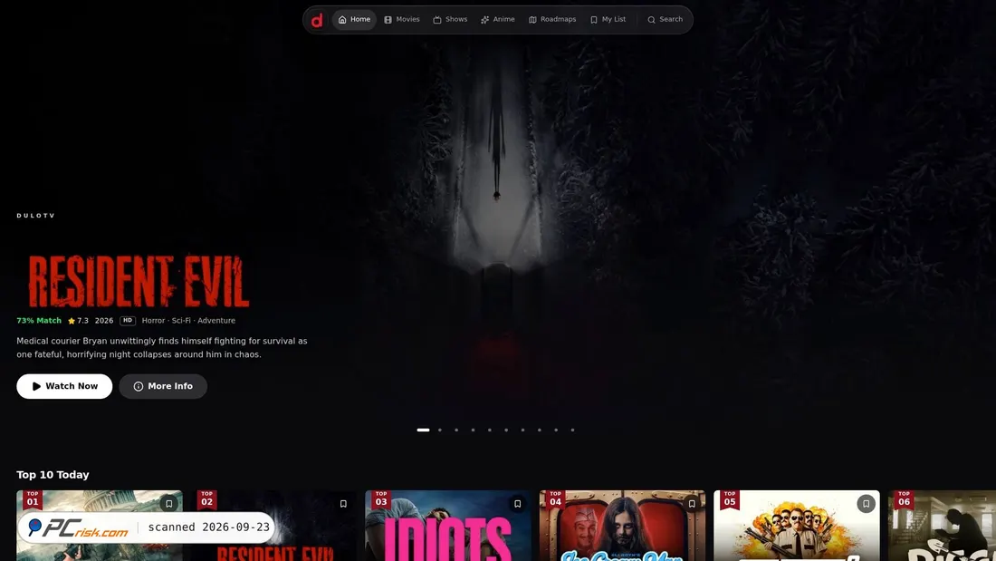Click the 'Horror · Sci-Fi · Adventure' genre text
The image size is (996, 561).
[x=188, y=321]
